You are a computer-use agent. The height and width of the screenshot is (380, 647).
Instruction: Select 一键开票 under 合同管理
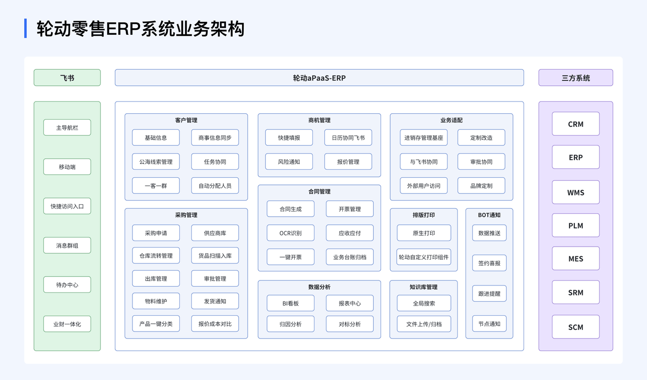[x=290, y=257]
